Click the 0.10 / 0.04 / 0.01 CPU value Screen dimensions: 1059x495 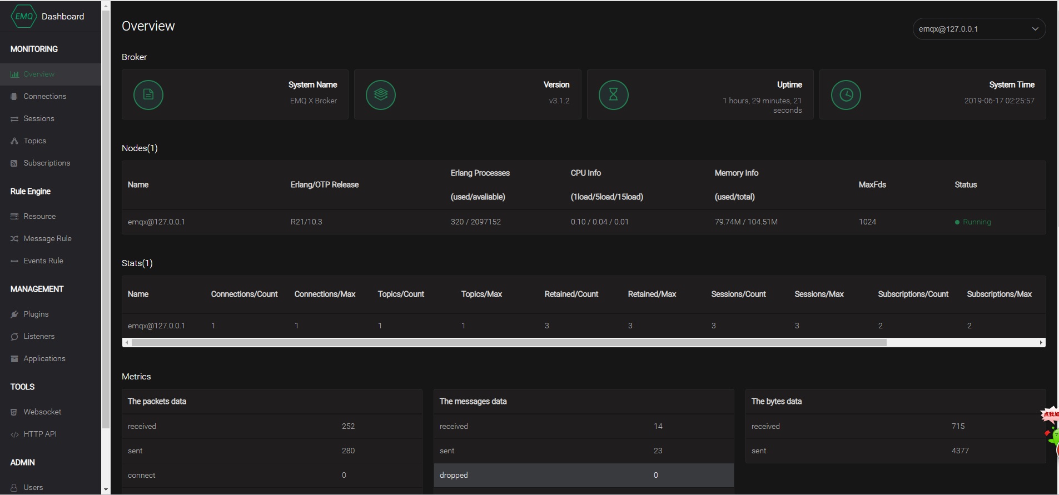pyautogui.click(x=599, y=222)
